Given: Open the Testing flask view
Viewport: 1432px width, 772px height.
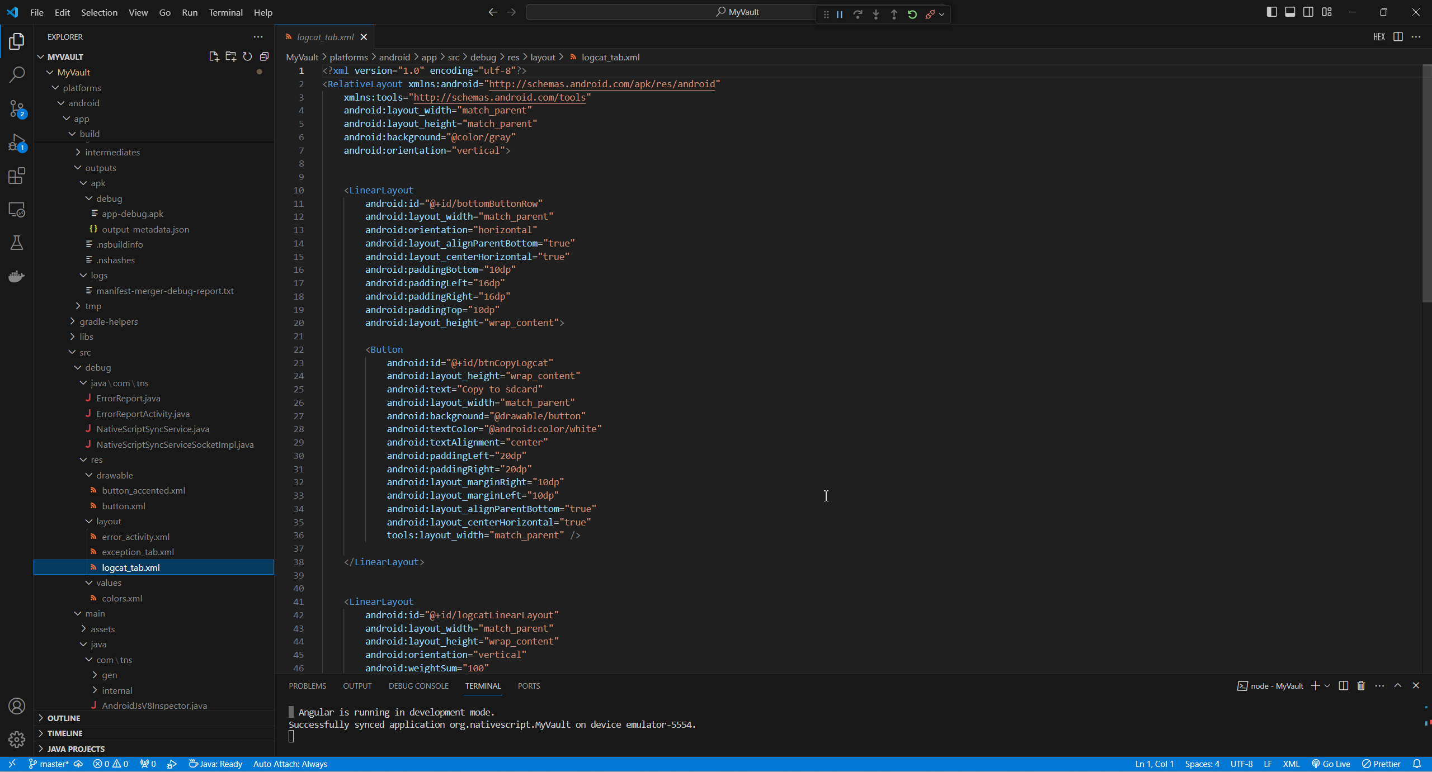Looking at the screenshot, I should pos(17,243).
